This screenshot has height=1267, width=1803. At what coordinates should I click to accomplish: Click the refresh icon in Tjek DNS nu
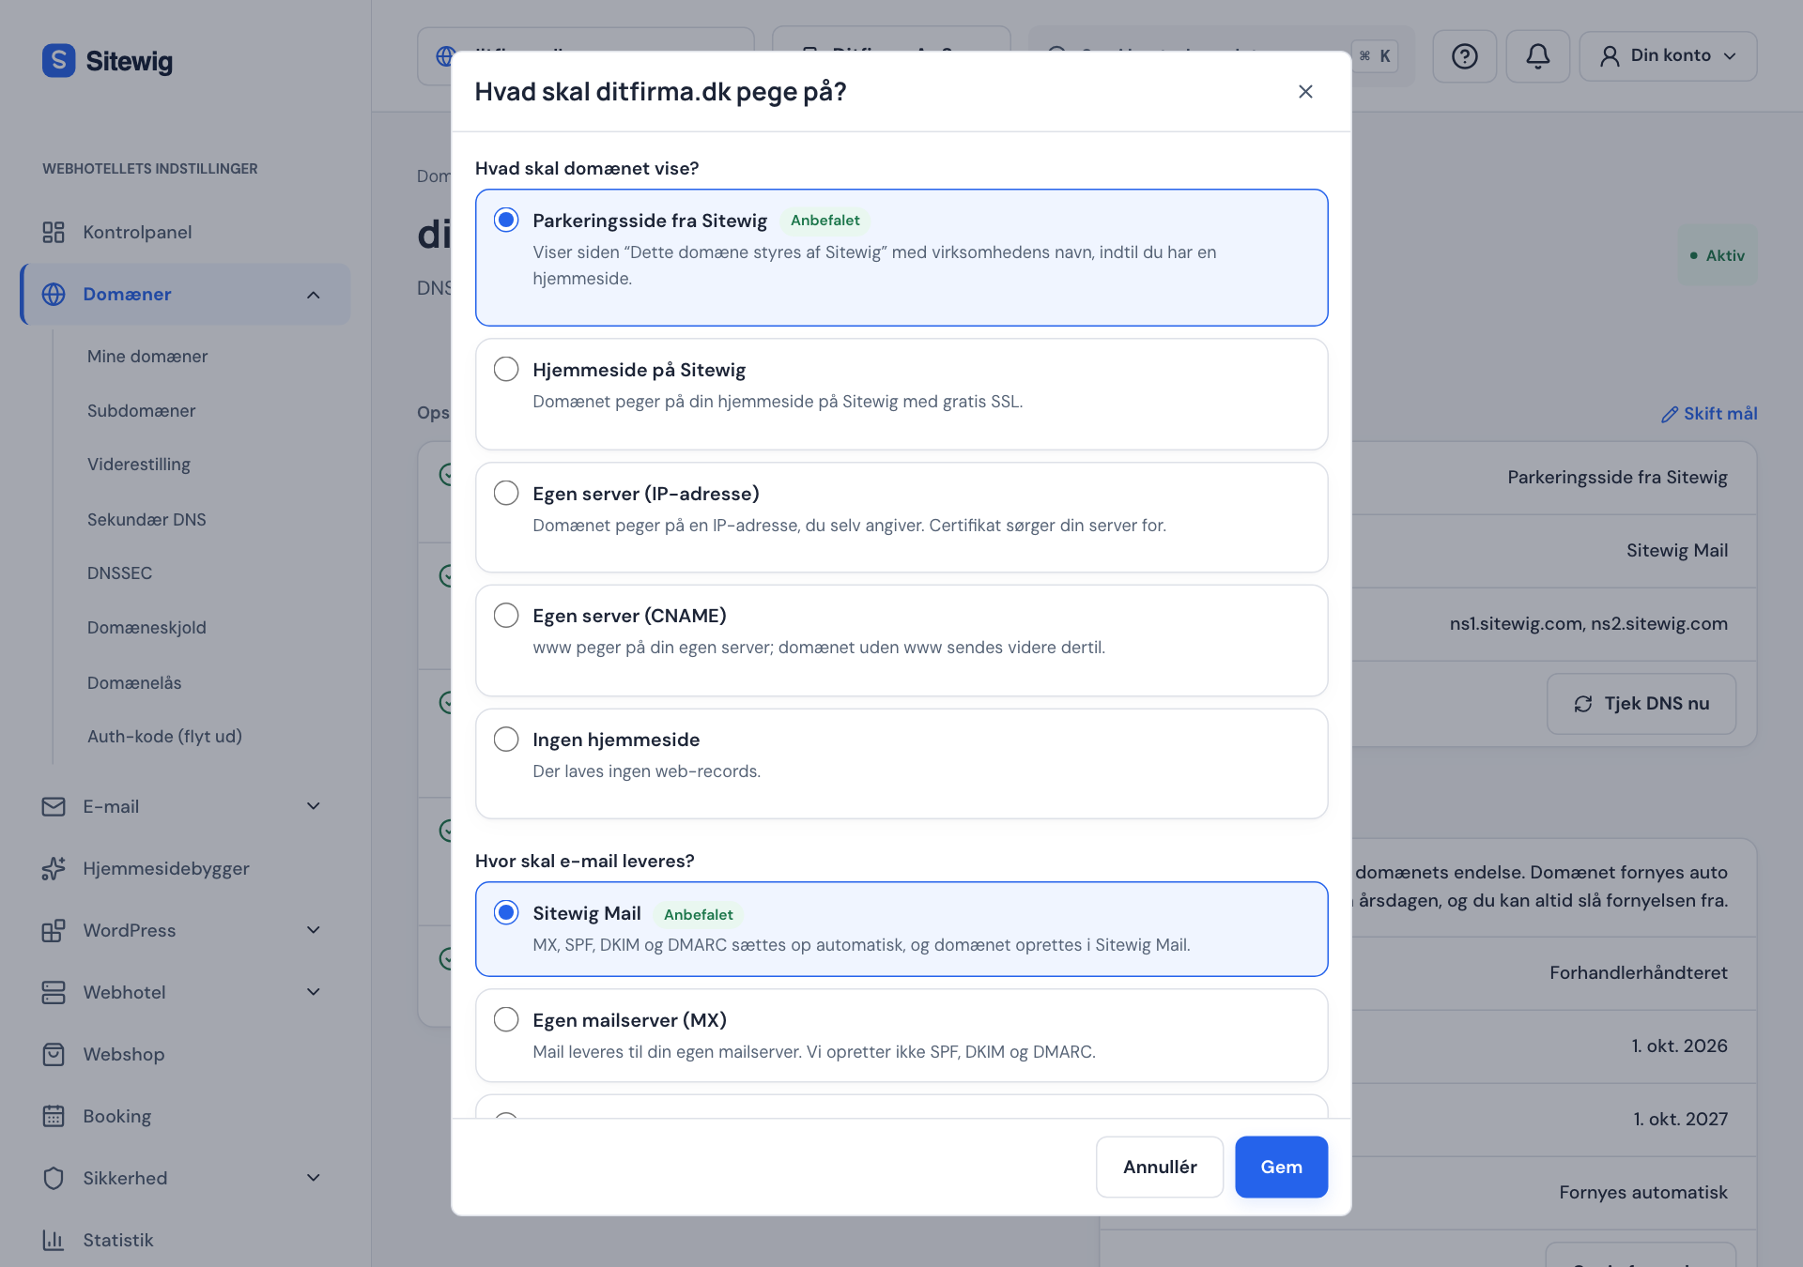point(1583,704)
